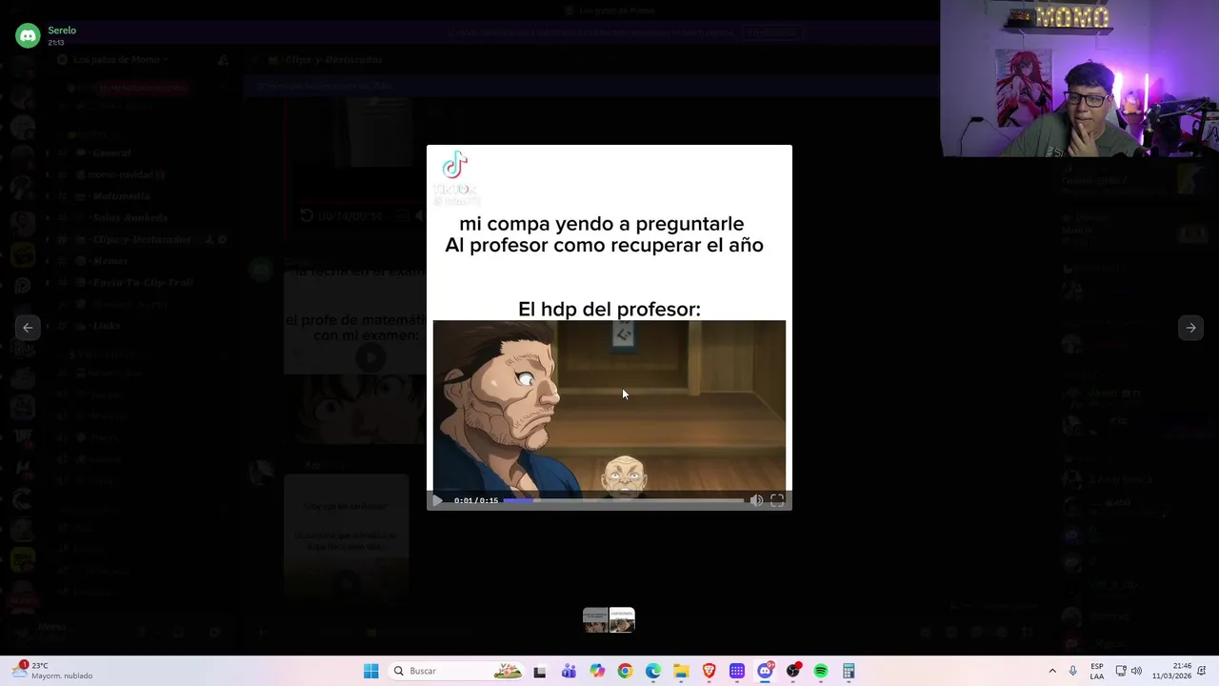This screenshot has width=1219, height=686.
Task: Open the weather widget showing 23°C
Action: click(x=52, y=671)
